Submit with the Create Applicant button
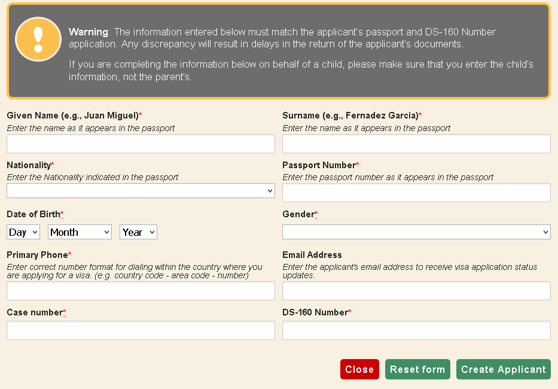Screen dimensions: 558x389 (503, 369)
